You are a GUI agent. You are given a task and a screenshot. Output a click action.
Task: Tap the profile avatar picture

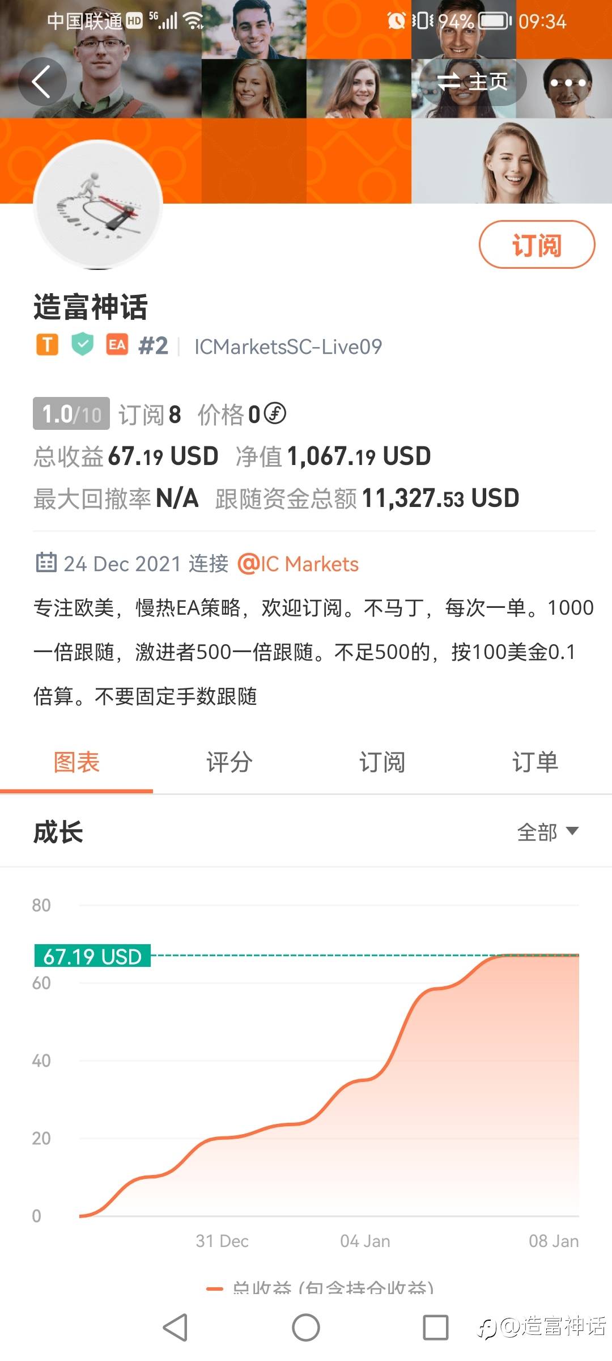[x=99, y=205]
